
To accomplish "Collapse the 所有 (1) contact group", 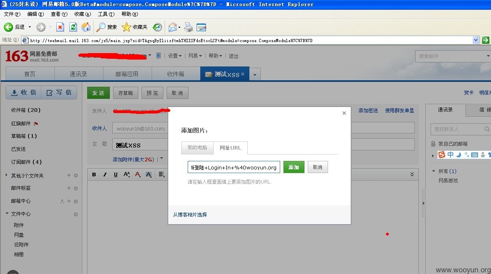I will click(433, 171).
